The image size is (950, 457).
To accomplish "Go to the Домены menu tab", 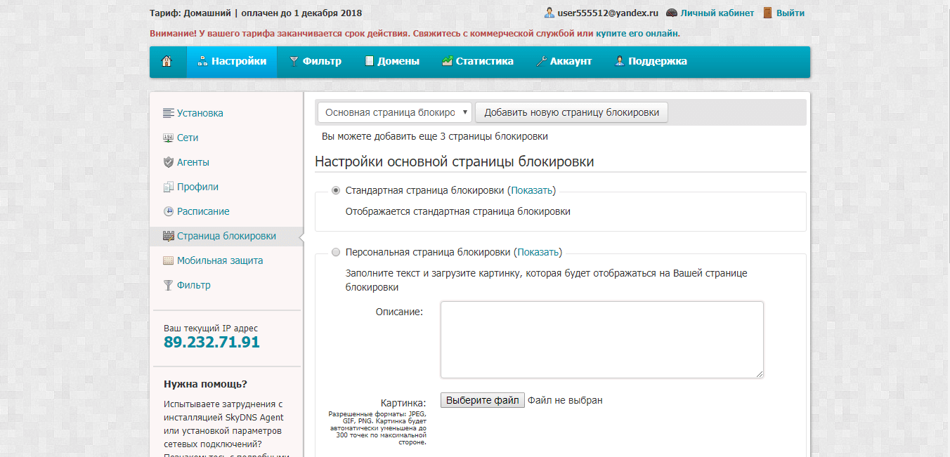I will tap(392, 62).
